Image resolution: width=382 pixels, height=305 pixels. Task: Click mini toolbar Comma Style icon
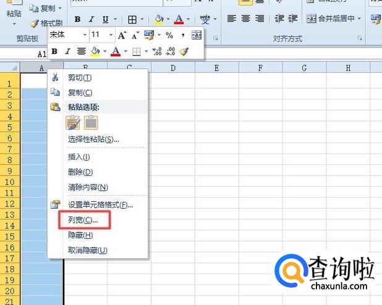pyautogui.click(x=183, y=36)
